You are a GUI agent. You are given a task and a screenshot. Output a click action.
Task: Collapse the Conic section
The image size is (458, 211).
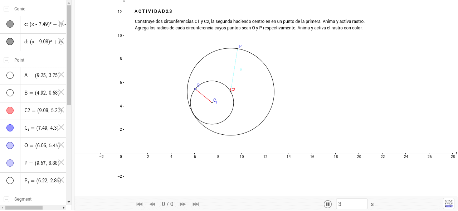click(6, 9)
